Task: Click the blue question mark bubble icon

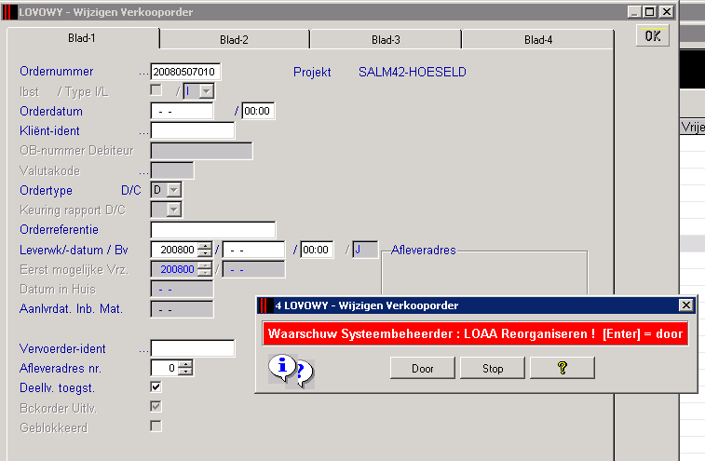Action: 303,373
